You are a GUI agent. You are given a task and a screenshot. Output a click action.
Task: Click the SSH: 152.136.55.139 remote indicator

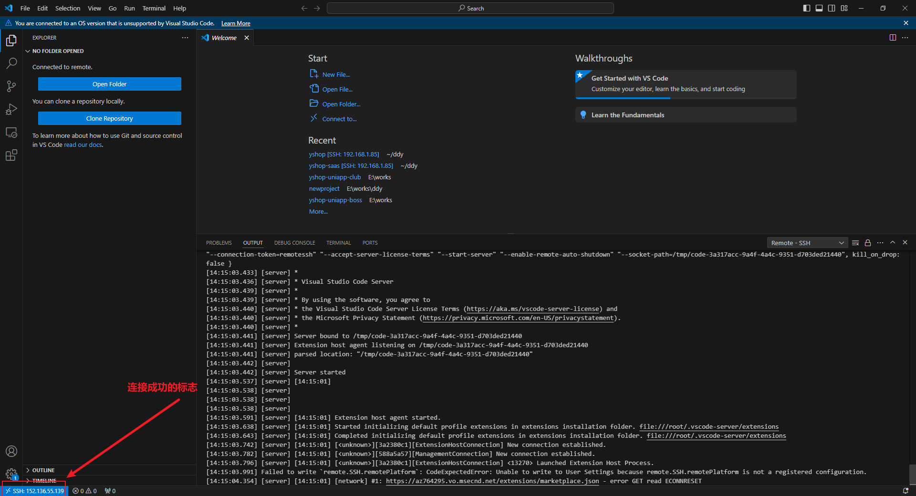(x=34, y=491)
